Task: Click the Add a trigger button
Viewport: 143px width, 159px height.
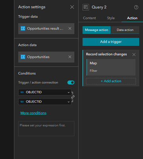Action: (111, 42)
